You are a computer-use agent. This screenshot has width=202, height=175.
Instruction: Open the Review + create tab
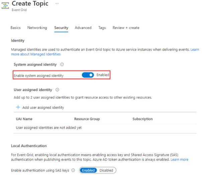(126, 28)
